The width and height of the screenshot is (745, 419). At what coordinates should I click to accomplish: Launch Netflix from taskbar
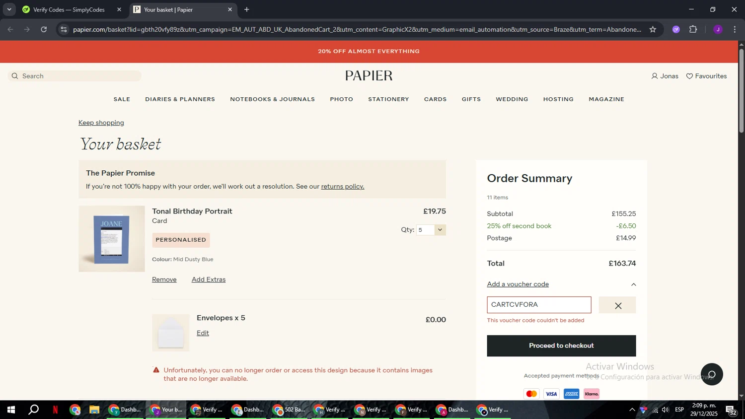(55, 410)
